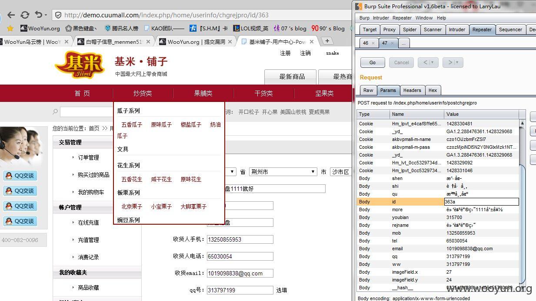This screenshot has height=301, width=536.
Task: Open the 沙市区 district dropdown
Action: (340, 172)
